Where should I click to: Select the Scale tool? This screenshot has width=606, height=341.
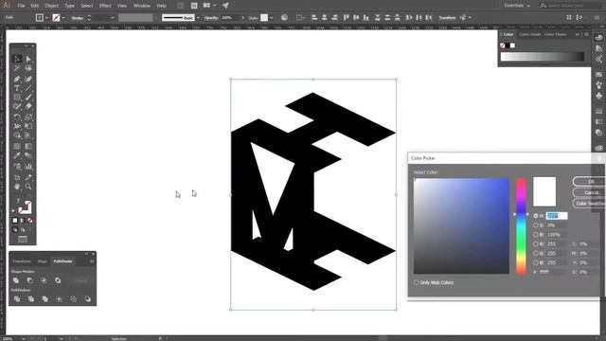click(x=28, y=117)
